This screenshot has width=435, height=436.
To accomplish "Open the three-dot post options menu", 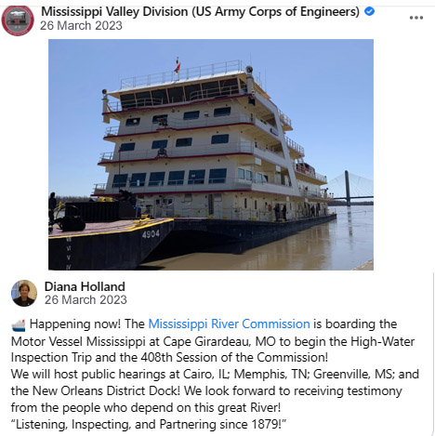I will [x=416, y=18].
